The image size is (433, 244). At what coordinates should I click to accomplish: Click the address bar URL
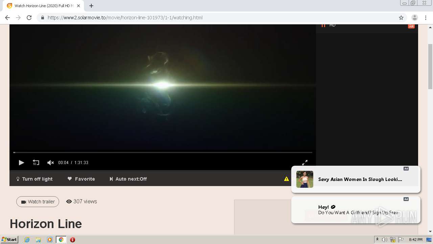[125, 18]
